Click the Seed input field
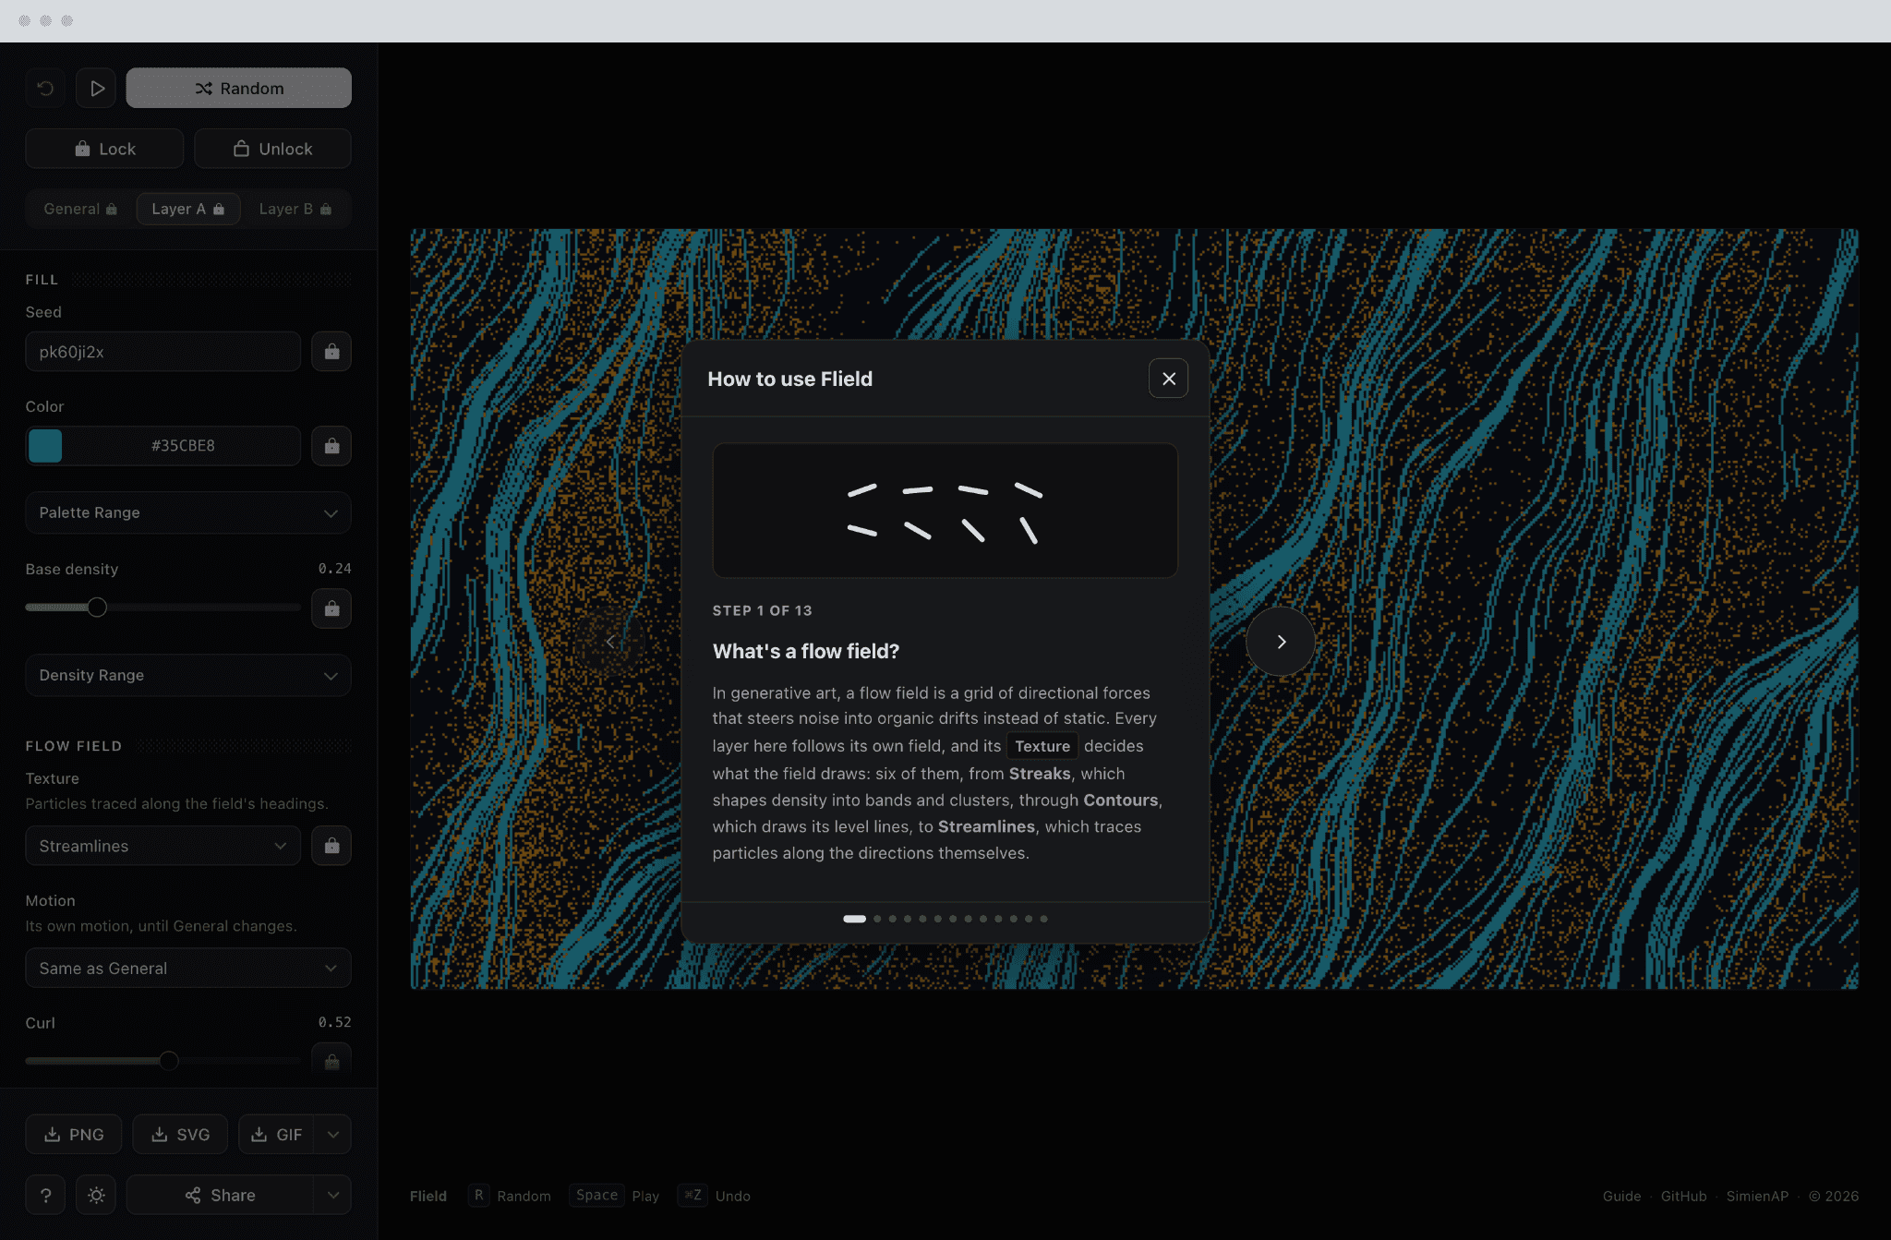 163,352
